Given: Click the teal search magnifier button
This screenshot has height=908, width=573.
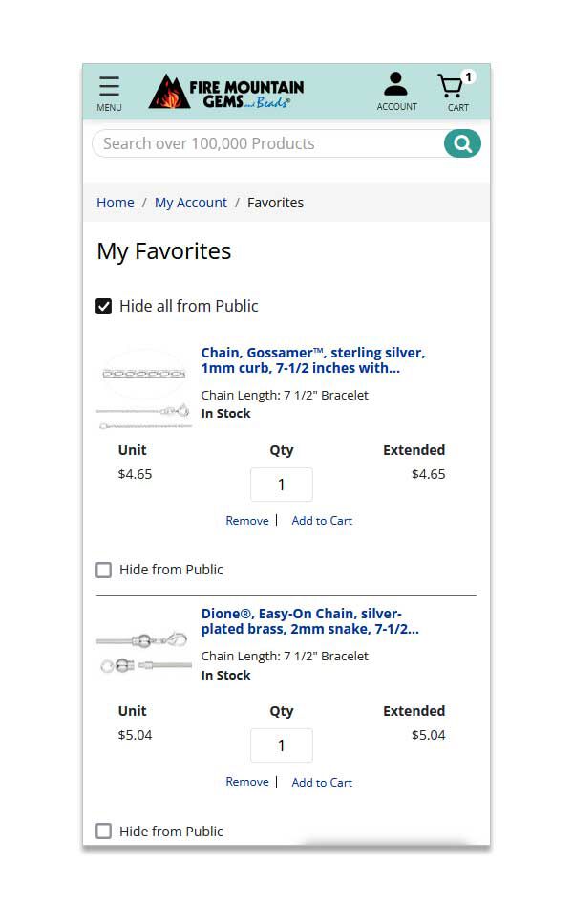Looking at the screenshot, I should tap(462, 143).
